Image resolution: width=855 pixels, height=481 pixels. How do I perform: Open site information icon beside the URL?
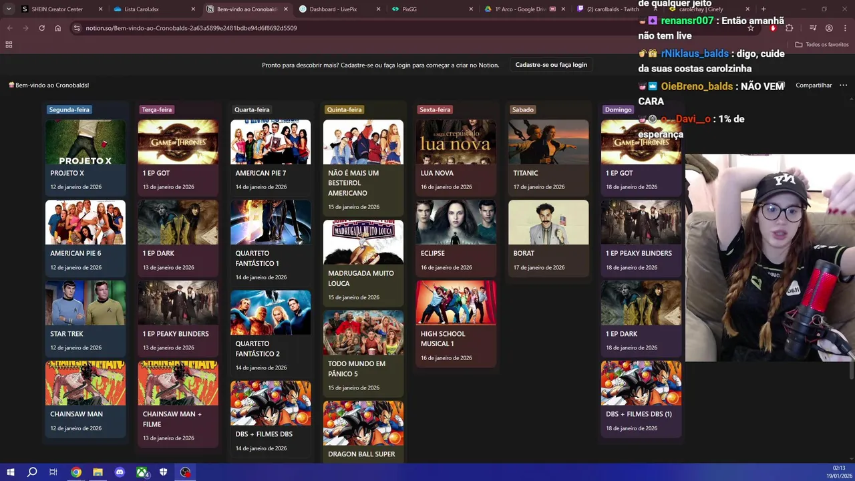[77, 28]
